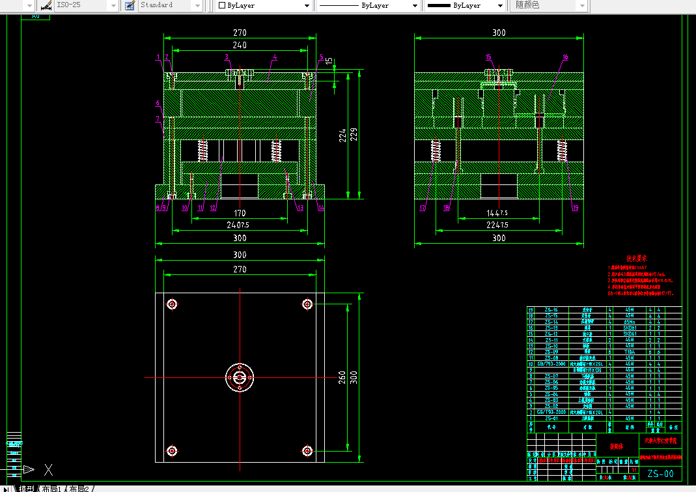Click the dimension style manager icon
696x492 pixels.
[46, 5]
